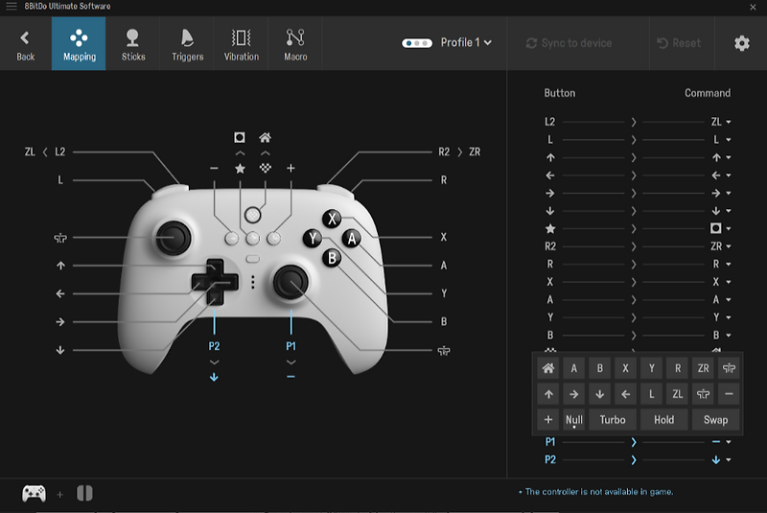Screen dimensions: 767x513
Task: Click the minus label on controller diagram
Action: pos(214,168)
